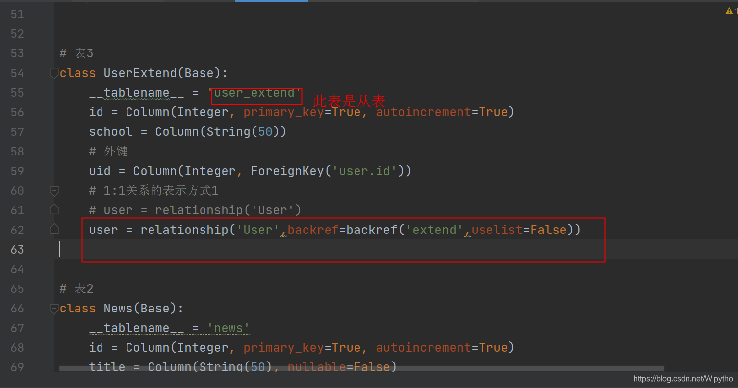Screen dimensions: 738x388
Task: Select line number 59 in gutter
Action: [17, 171]
